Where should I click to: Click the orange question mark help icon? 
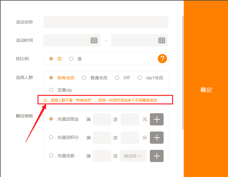(x=162, y=59)
